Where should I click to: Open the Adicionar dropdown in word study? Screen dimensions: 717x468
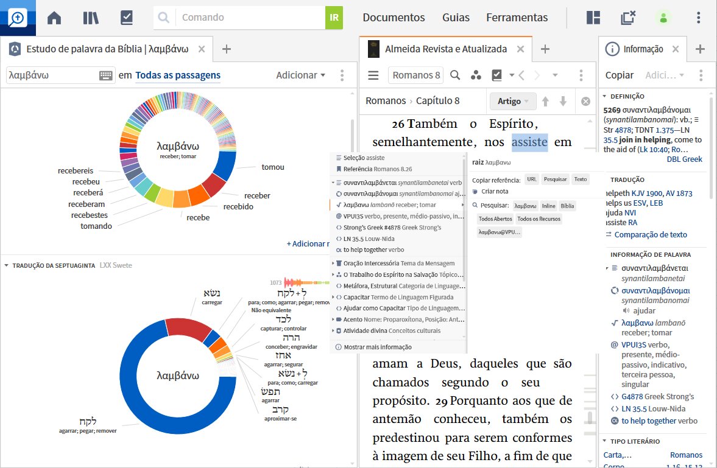pos(300,75)
